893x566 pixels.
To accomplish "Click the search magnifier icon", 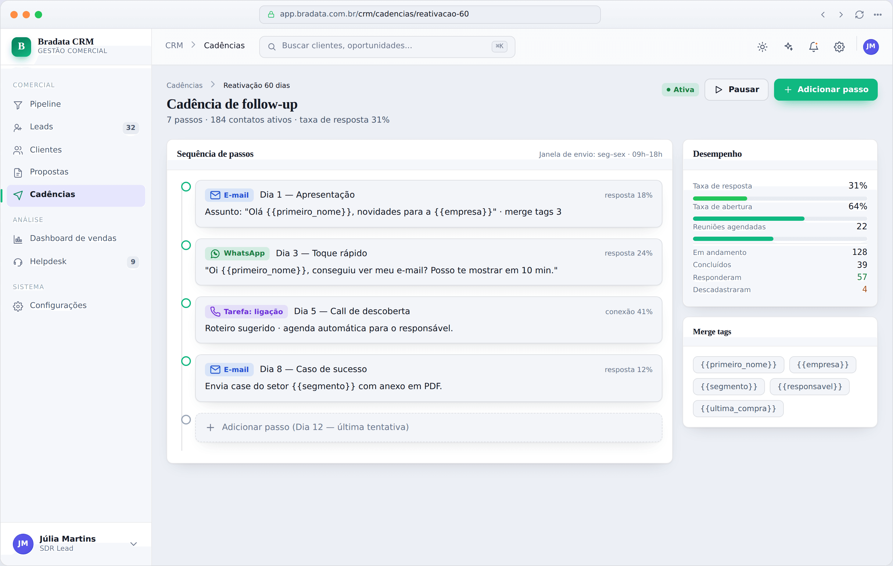I will tap(271, 47).
